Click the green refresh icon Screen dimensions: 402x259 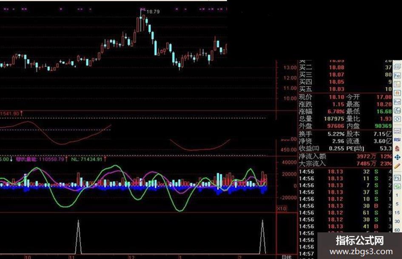(397, 186)
